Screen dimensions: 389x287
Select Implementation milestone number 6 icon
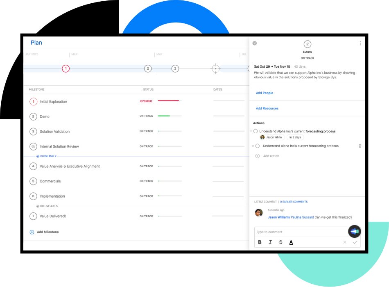(33, 196)
